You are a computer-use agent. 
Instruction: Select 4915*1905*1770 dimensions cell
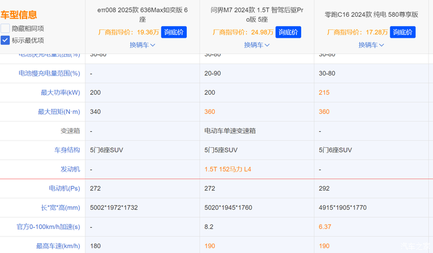[x=343, y=208]
